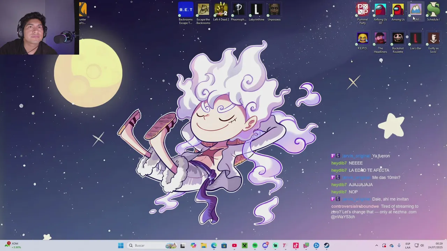Open the network tray icon
The image size is (447, 251).
click(417, 245)
